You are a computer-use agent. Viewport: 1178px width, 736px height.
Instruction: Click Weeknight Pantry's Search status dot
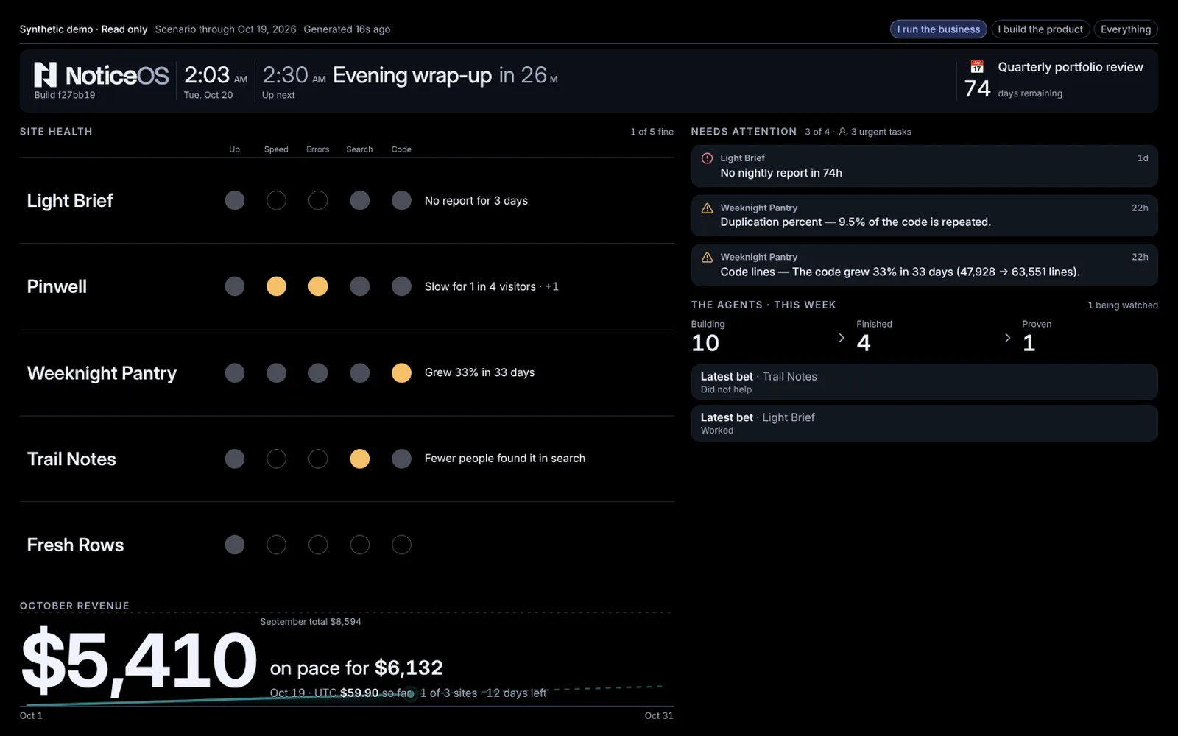[359, 372]
